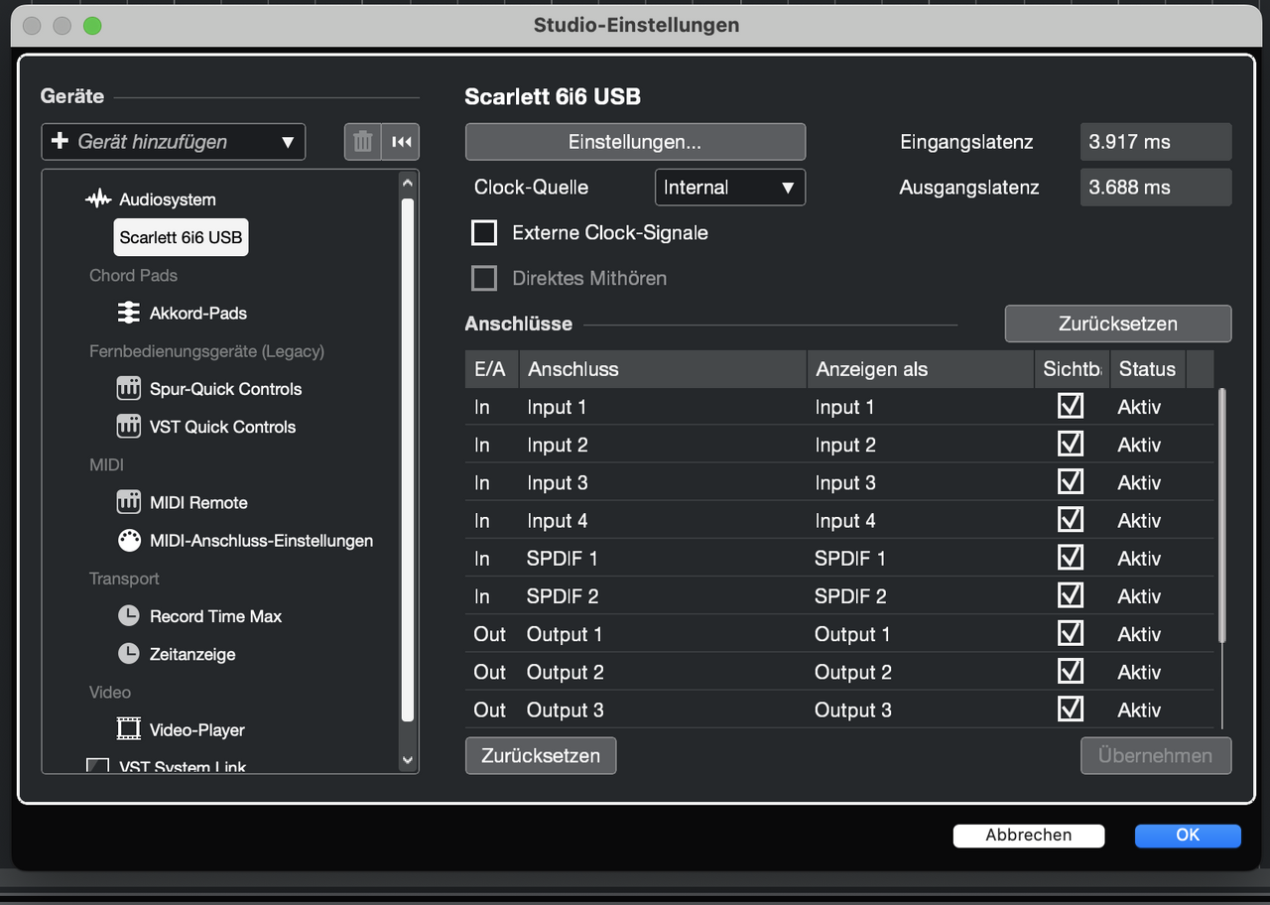Click the Eingangslatenz value 3.917 ms

point(1156,142)
